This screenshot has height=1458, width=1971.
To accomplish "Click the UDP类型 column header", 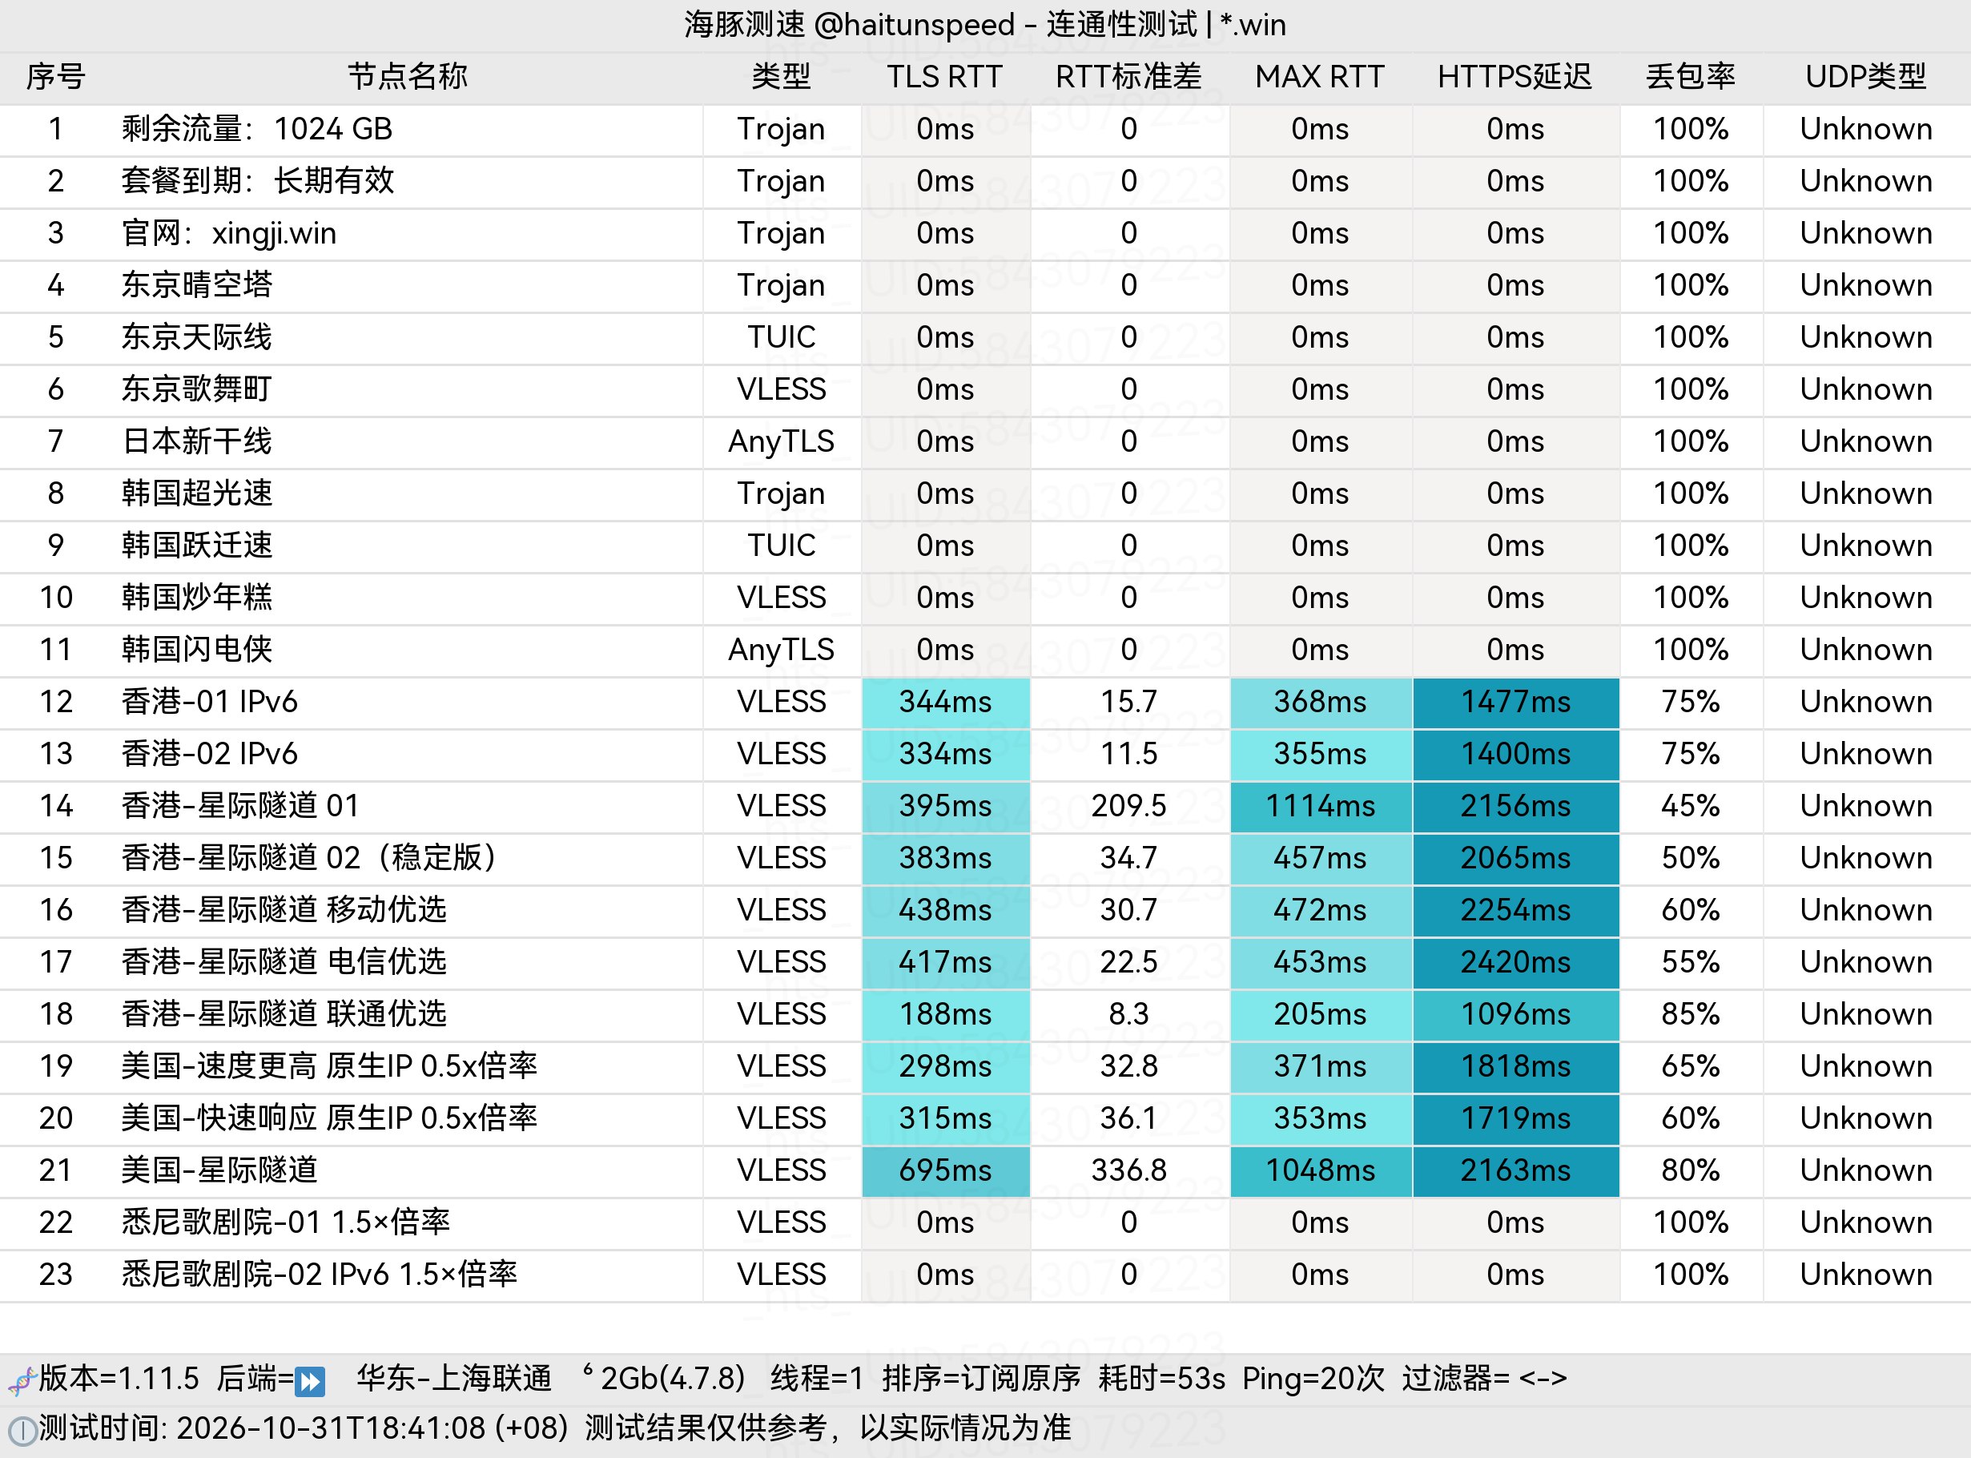I will pyautogui.click(x=1866, y=77).
